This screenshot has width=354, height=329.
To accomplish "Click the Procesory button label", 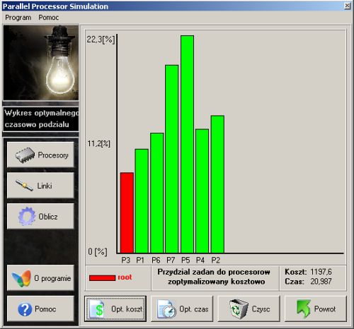I will tap(53, 155).
